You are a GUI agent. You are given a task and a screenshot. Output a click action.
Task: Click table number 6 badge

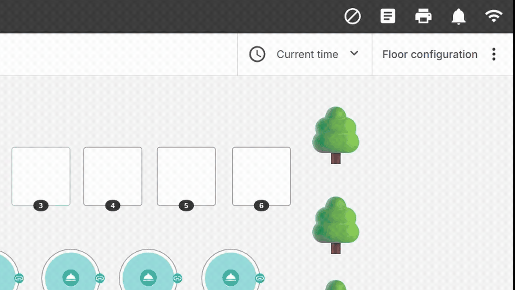pos(261,206)
